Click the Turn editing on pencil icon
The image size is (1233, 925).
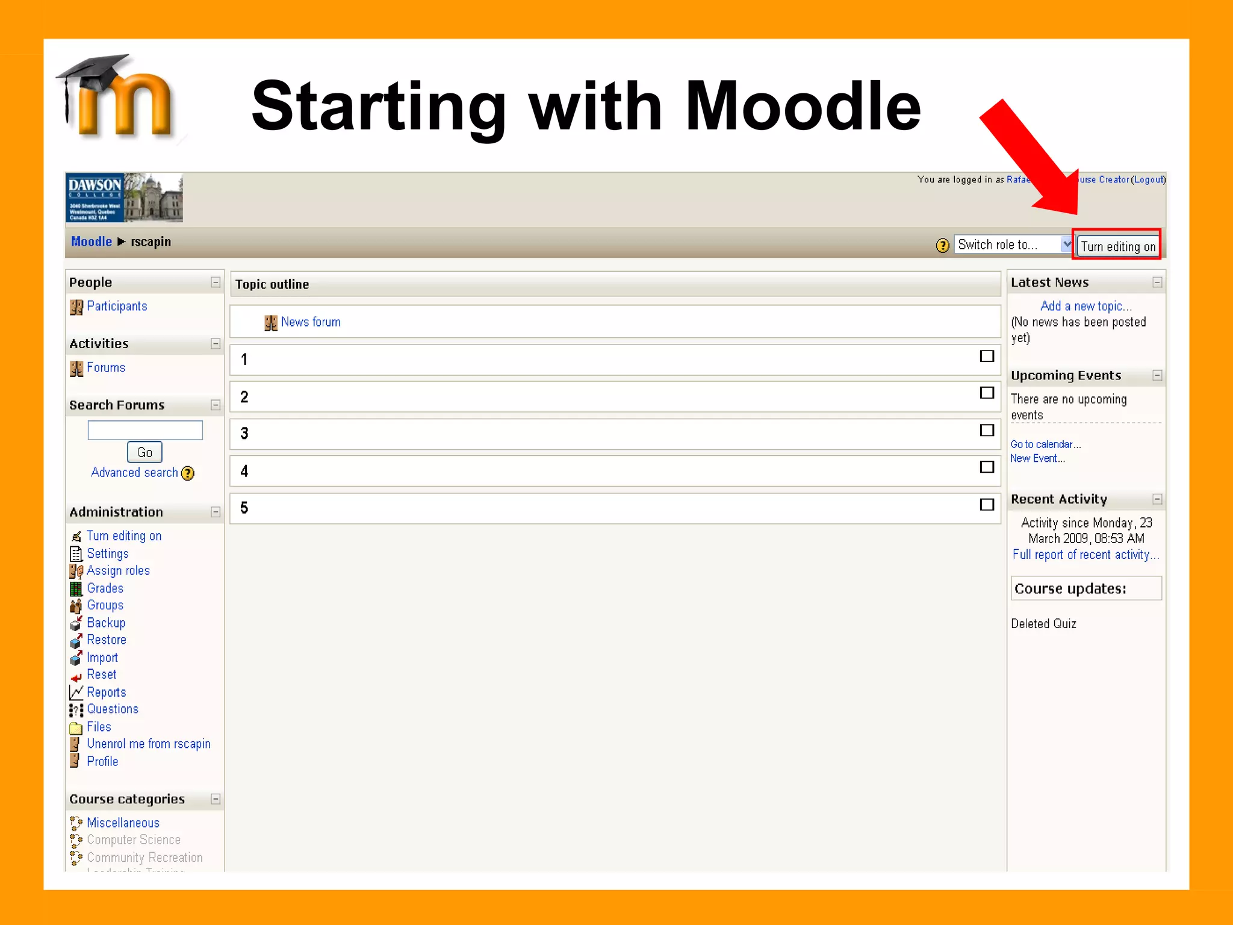click(x=76, y=537)
